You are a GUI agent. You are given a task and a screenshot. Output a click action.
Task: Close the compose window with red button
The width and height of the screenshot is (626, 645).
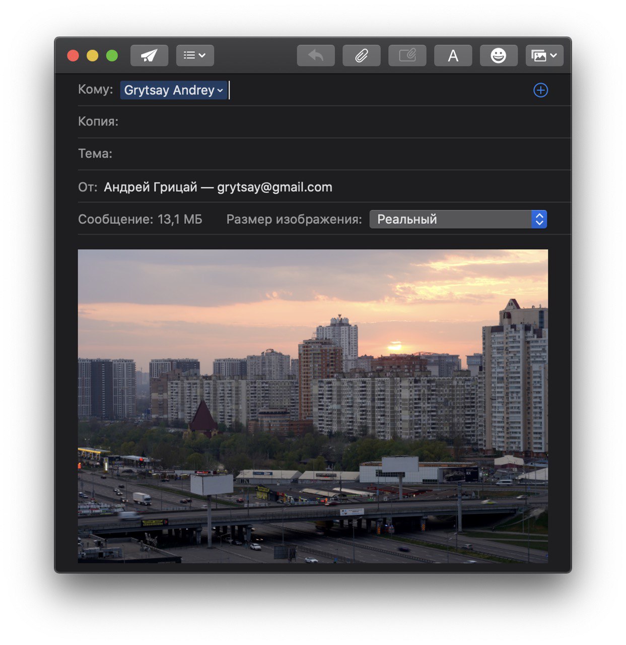(x=73, y=55)
